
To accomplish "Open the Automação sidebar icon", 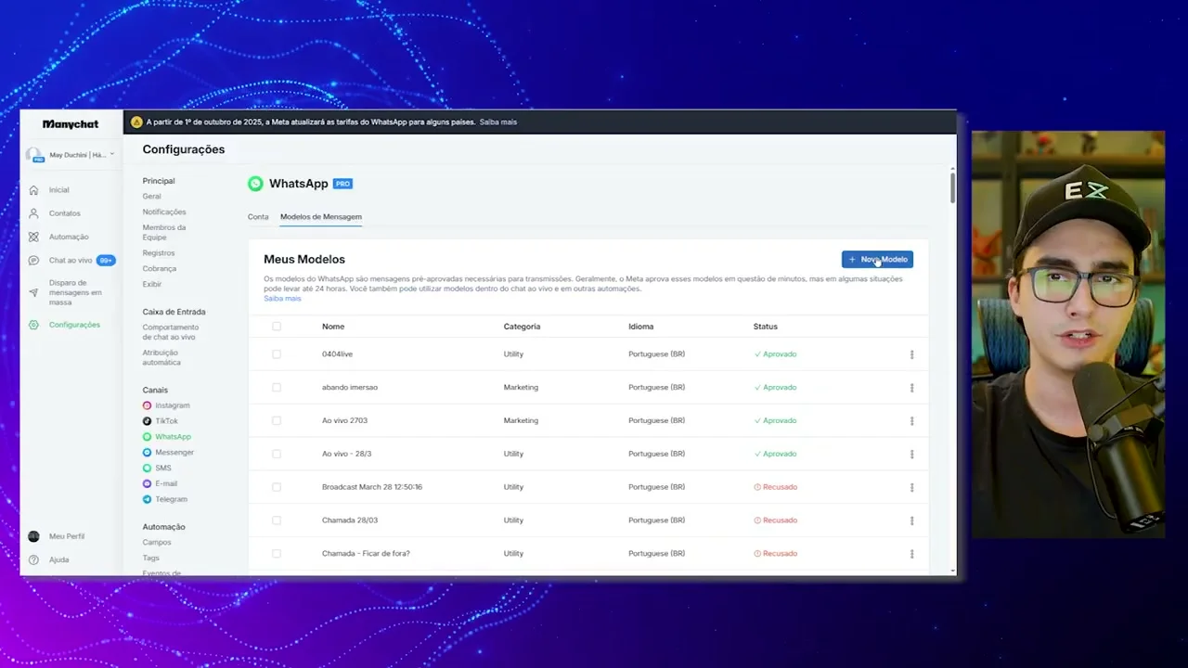I will tap(33, 237).
